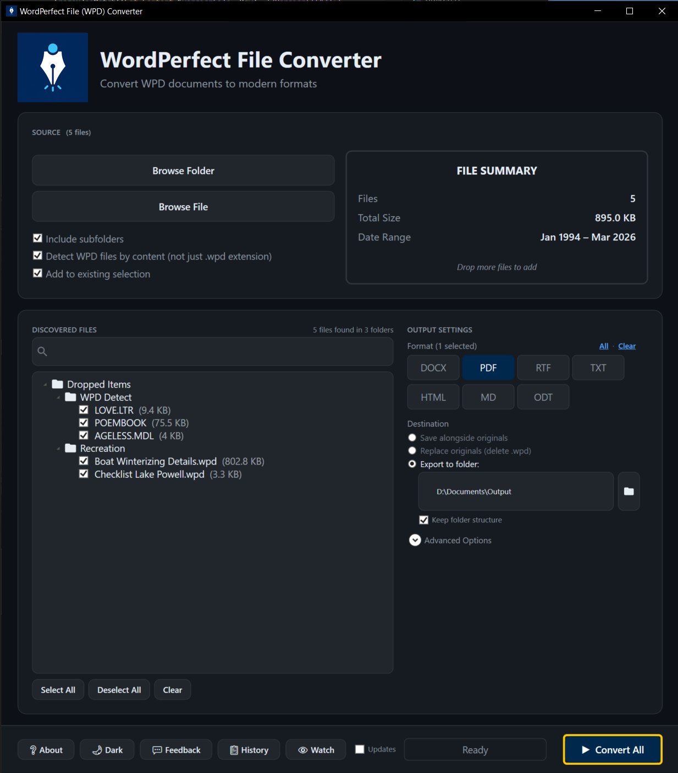
Task: Uncheck the AGELESS.MDL file checkbox
Action: tap(84, 435)
